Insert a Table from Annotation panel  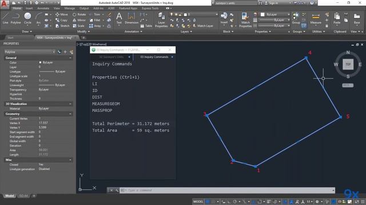click(x=146, y=26)
